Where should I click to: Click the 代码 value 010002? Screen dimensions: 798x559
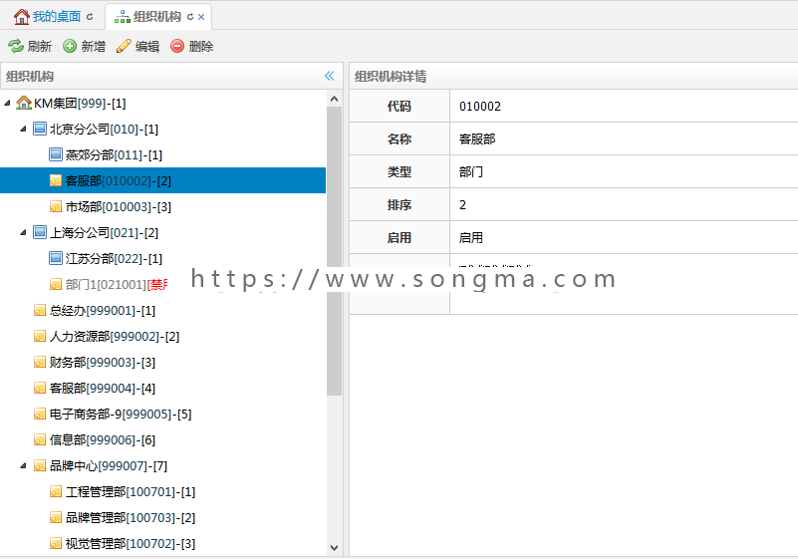[480, 107]
